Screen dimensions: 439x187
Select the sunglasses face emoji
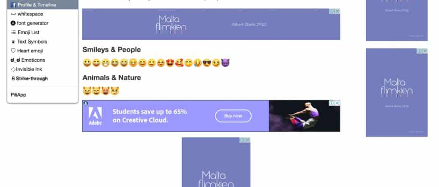(206, 63)
